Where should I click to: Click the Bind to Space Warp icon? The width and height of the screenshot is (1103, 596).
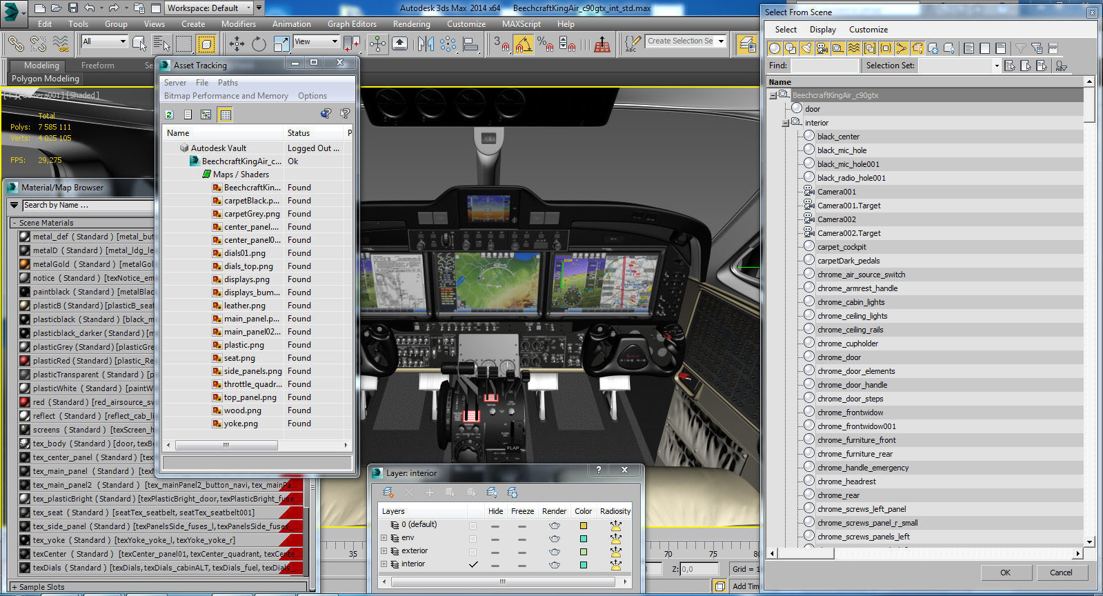pyautogui.click(x=61, y=44)
